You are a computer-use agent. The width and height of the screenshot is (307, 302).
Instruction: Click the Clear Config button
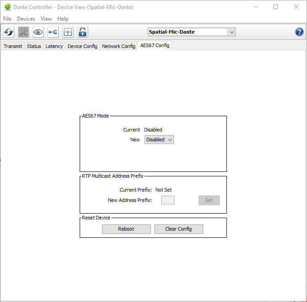point(179,229)
